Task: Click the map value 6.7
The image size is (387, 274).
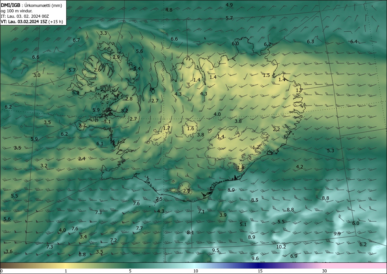Action: (76, 40)
